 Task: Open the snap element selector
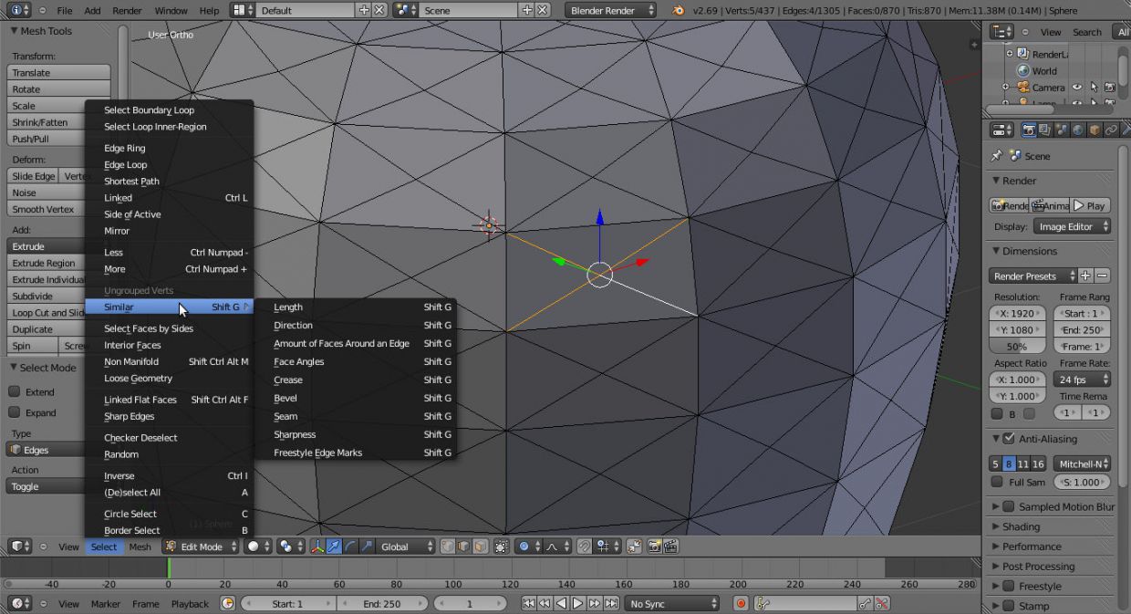[606, 546]
